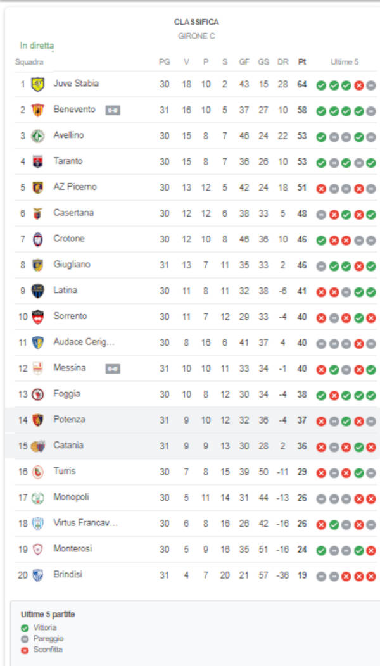Open the Casertana team link
The width and height of the screenshot is (380, 666).
click(73, 213)
